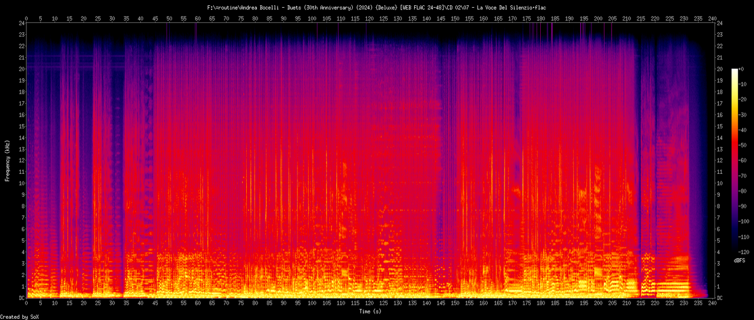Screen dimensions: 754x320
Task: Click the "+0" value on dBFS scale
Action: 742,69
